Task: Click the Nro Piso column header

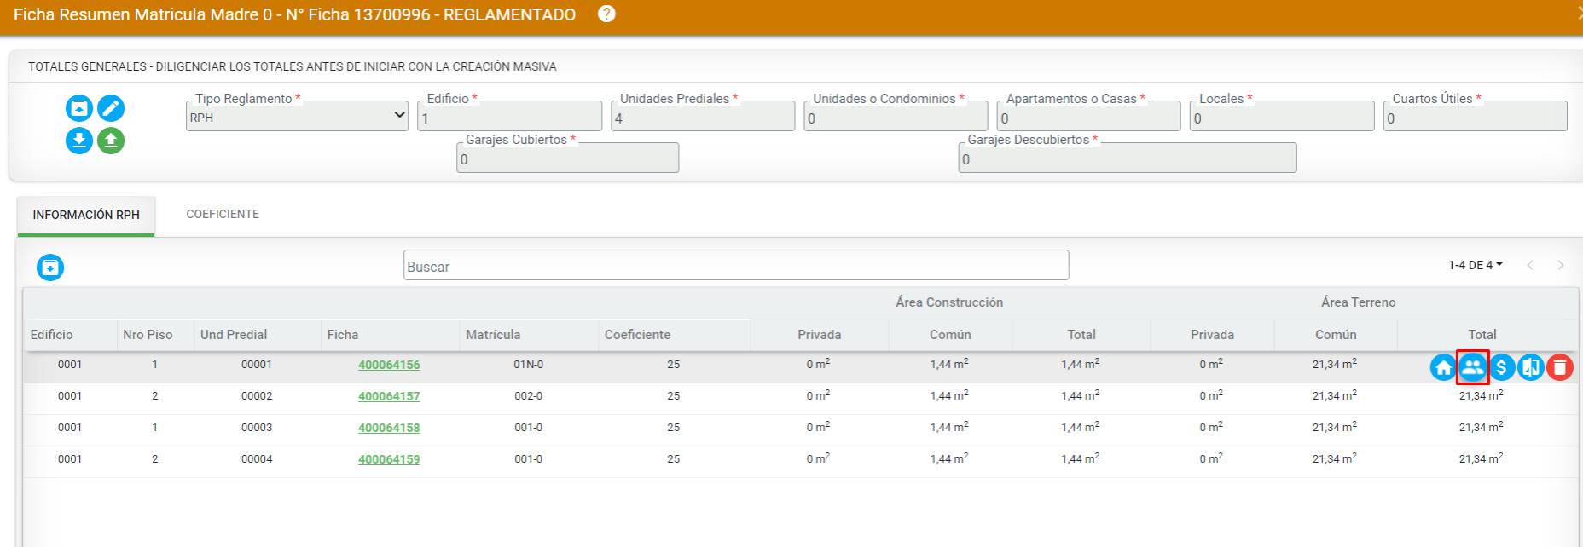Action: (148, 335)
